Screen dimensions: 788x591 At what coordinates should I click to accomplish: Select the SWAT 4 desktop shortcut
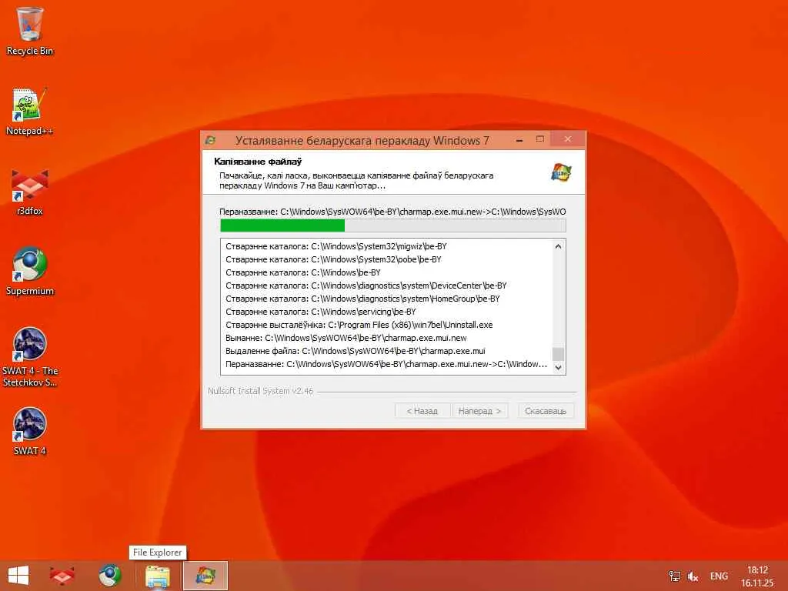(30, 431)
